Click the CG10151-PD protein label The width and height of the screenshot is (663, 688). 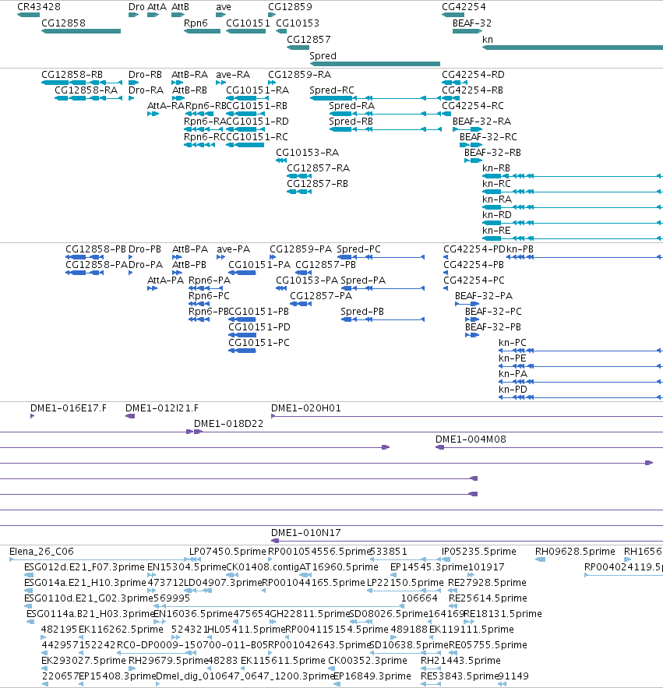click(x=259, y=327)
